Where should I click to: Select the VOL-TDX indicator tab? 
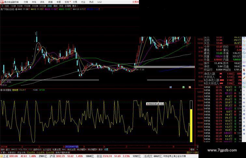tap(23, 150)
